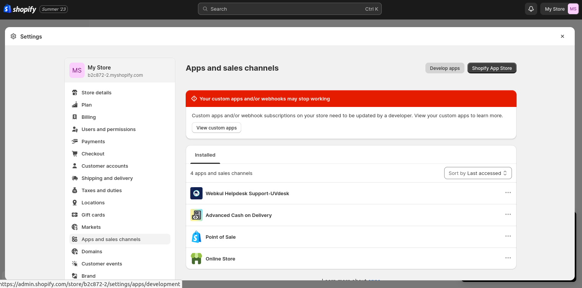Click the alert icon in red banner
Image resolution: width=582 pixels, height=288 pixels.
point(194,99)
